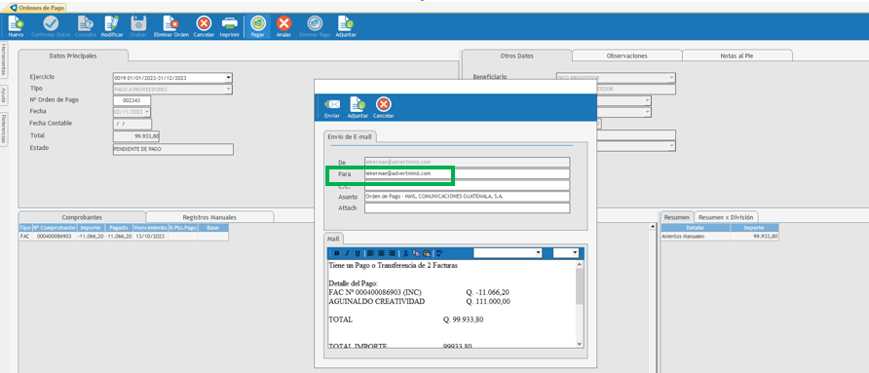Click the paste clipboard icon in mail editor
The width and height of the screenshot is (869, 373).
(426, 253)
